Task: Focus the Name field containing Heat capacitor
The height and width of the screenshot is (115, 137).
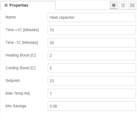Action: click(x=92, y=17)
